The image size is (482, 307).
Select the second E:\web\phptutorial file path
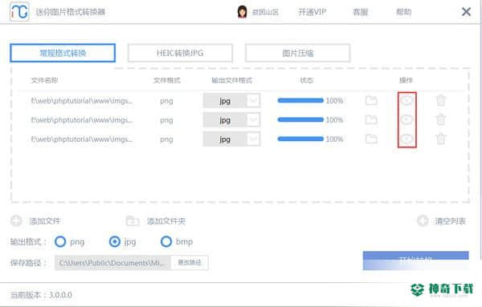tap(81, 120)
